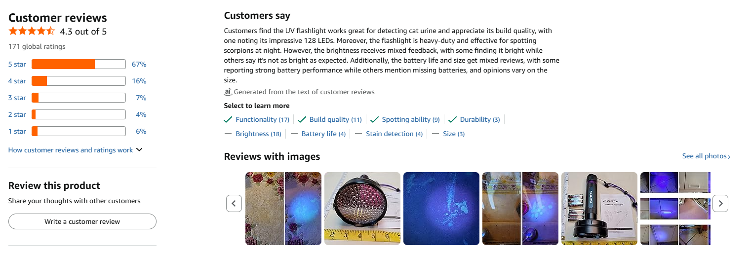Toggle the Brightness mixed aspect
750x253 pixels.
(x=253, y=134)
